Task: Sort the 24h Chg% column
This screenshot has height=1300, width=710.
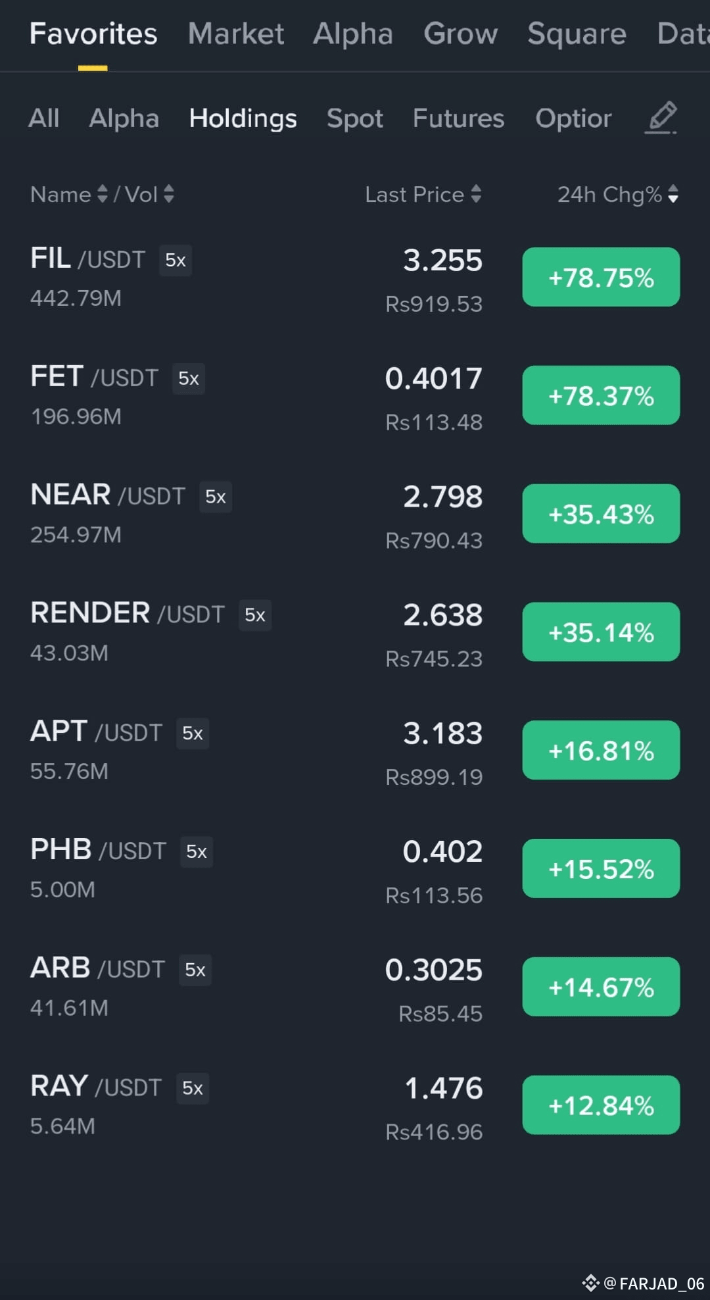Action: tap(673, 194)
